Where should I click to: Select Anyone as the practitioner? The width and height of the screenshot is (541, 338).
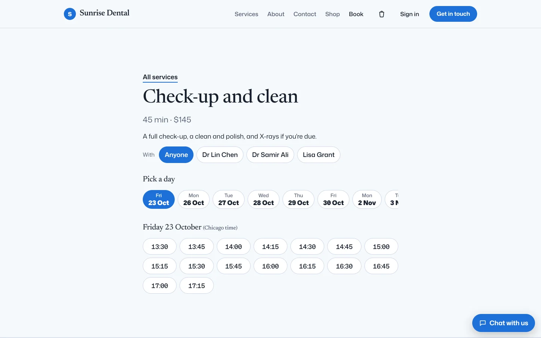[x=176, y=155]
